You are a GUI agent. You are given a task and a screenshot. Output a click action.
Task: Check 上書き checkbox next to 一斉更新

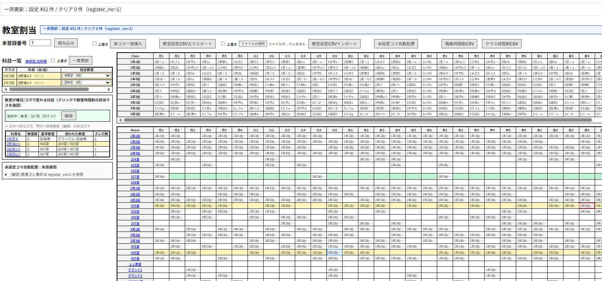[54, 60]
